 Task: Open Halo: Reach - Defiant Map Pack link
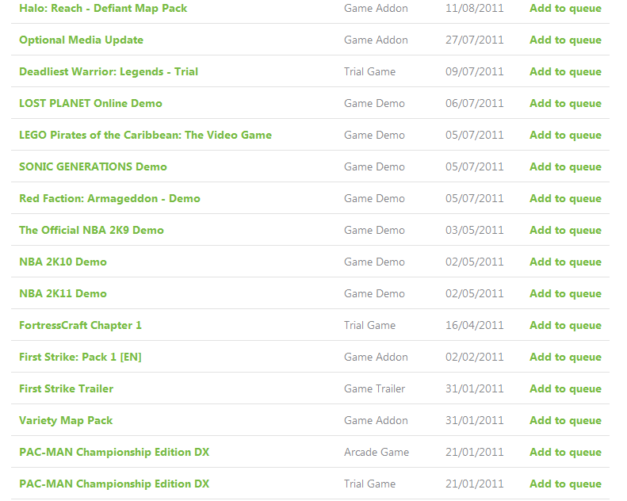pos(103,9)
